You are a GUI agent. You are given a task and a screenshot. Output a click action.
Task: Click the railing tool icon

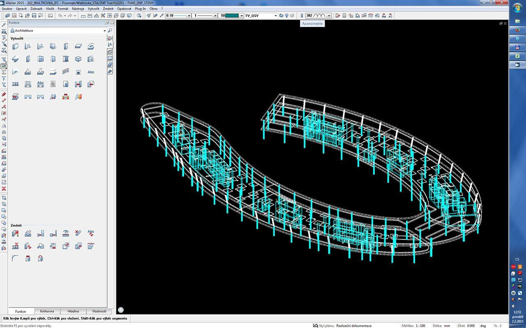[65, 72]
